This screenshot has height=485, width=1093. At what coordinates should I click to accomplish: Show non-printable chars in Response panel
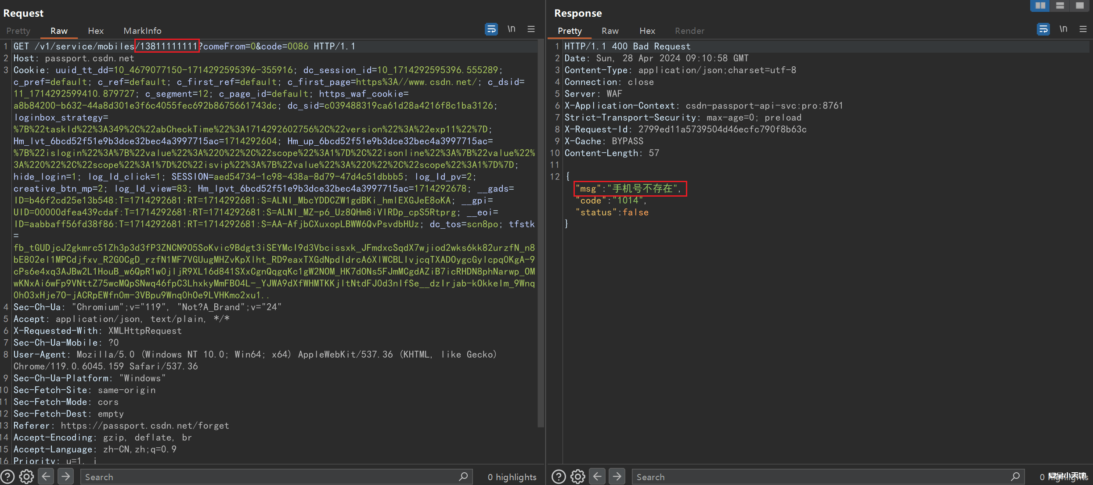(1063, 29)
